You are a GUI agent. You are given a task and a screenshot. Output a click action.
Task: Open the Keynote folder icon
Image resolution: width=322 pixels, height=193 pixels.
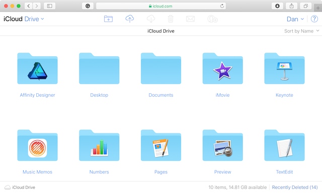[x=284, y=69]
